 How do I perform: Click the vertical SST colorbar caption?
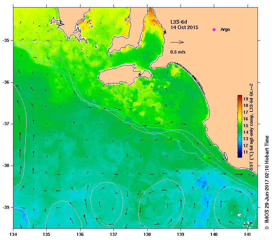point(251,127)
